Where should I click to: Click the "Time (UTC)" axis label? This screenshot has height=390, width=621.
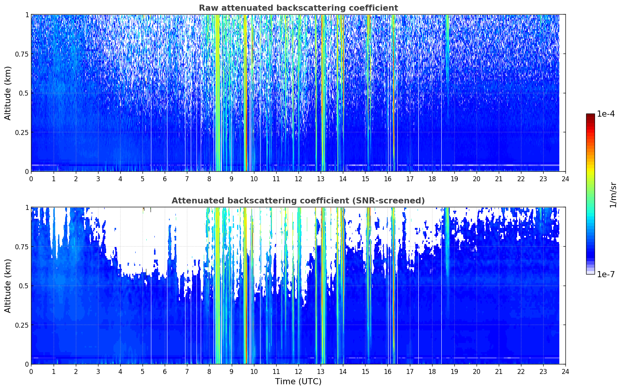[x=298, y=382]
